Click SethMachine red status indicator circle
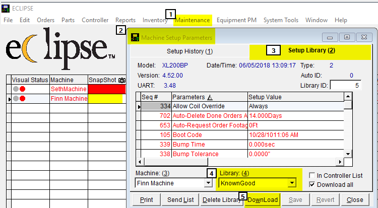378x208 pixels. (22, 89)
